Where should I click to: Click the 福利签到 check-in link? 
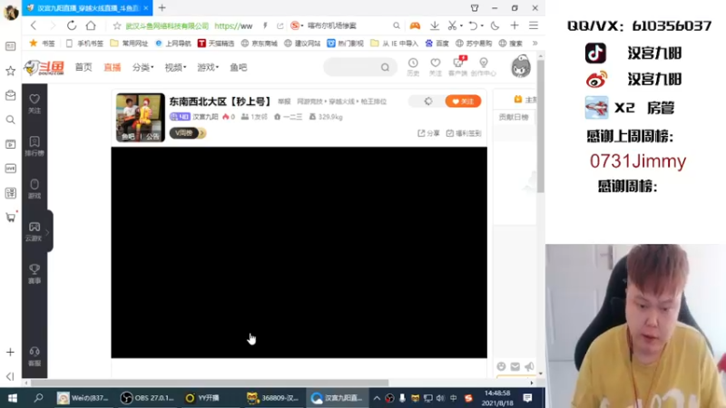point(464,133)
